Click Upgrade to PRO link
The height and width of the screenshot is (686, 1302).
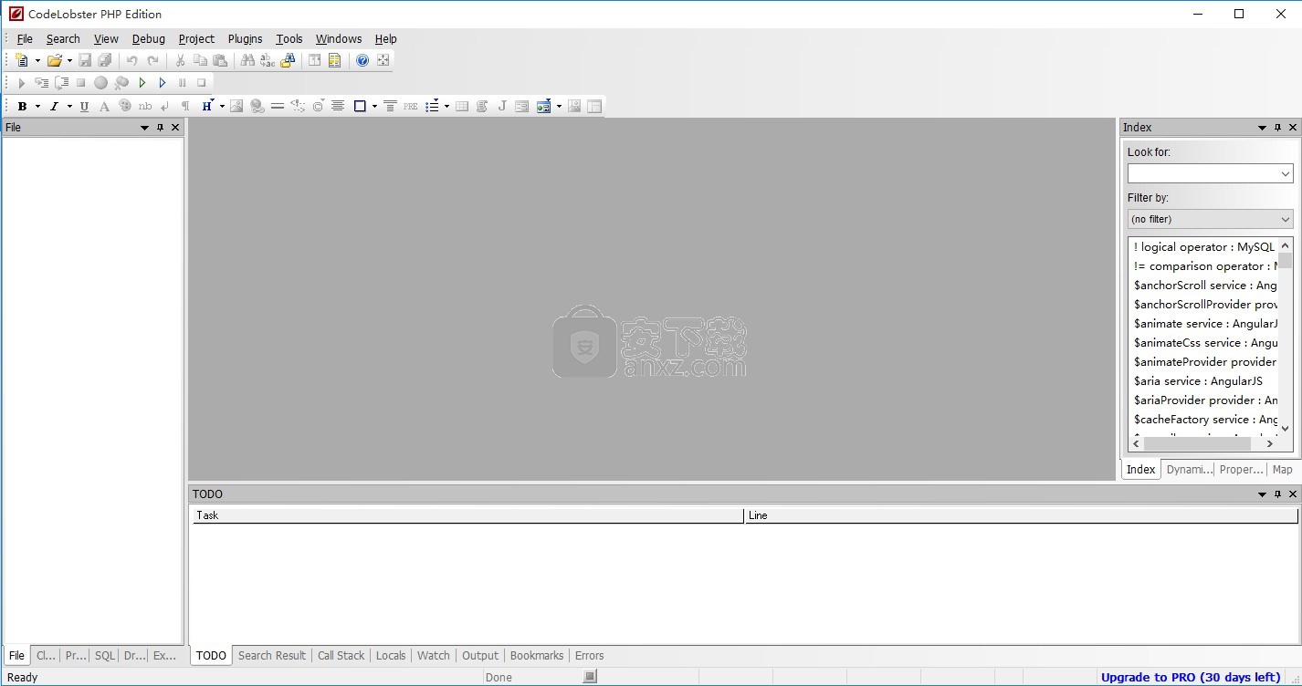click(x=1191, y=677)
